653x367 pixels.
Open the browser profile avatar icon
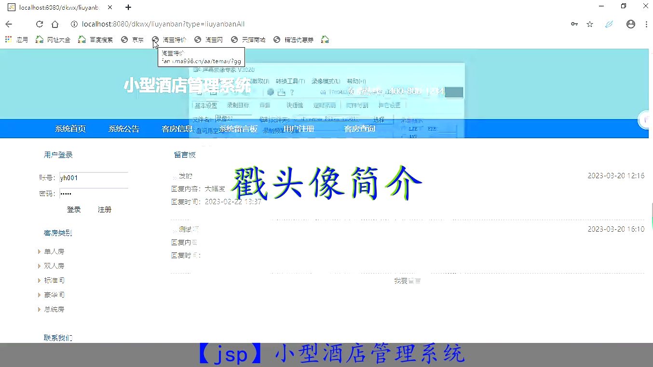click(x=631, y=24)
